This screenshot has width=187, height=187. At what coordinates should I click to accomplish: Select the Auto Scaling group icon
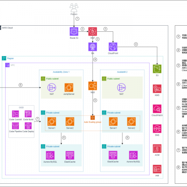coord(93,118)
